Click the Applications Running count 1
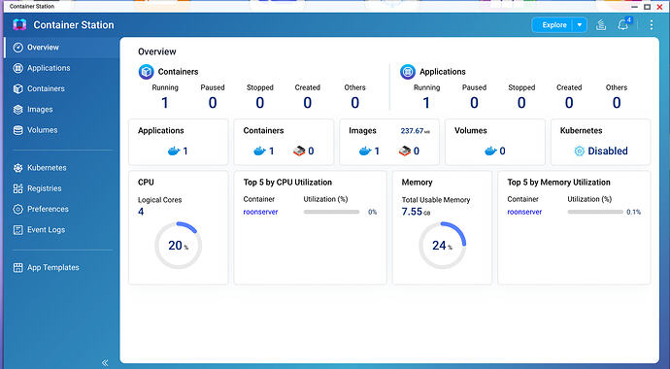 (426, 103)
